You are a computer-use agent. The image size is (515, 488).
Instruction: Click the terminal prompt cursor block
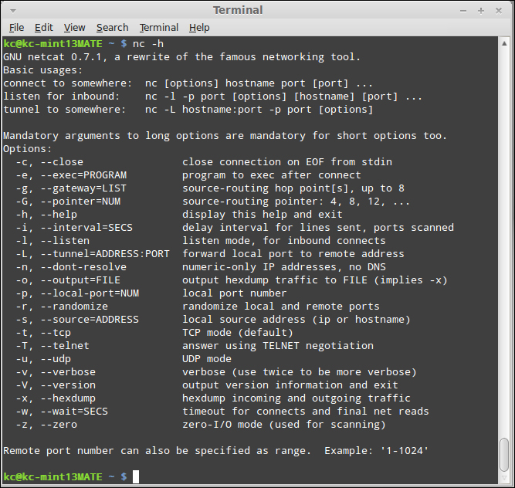pyautogui.click(x=136, y=476)
